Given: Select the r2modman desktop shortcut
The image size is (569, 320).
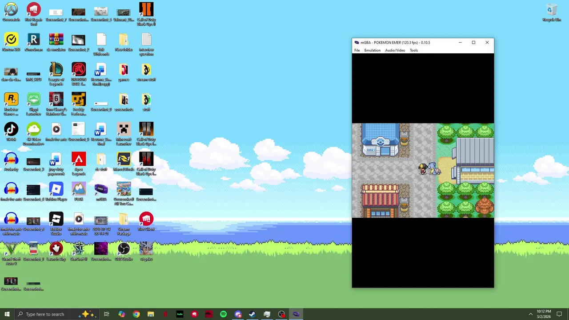Looking at the screenshot, I should [x=33, y=43].
